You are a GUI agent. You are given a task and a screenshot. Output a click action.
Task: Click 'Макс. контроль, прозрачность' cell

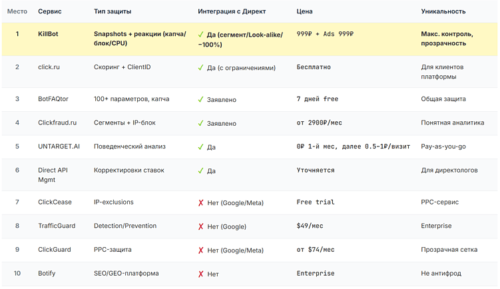coord(447,39)
